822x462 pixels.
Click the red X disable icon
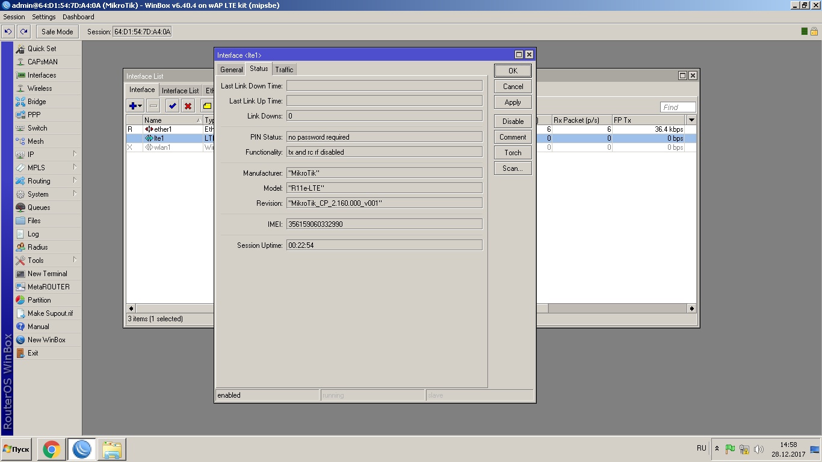pos(188,106)
